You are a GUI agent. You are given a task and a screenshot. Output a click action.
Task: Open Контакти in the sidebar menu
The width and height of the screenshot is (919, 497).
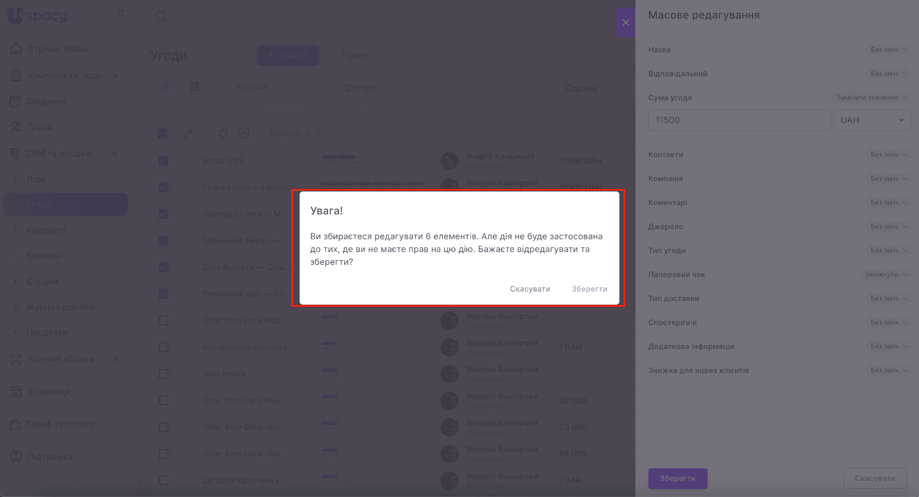46,230
